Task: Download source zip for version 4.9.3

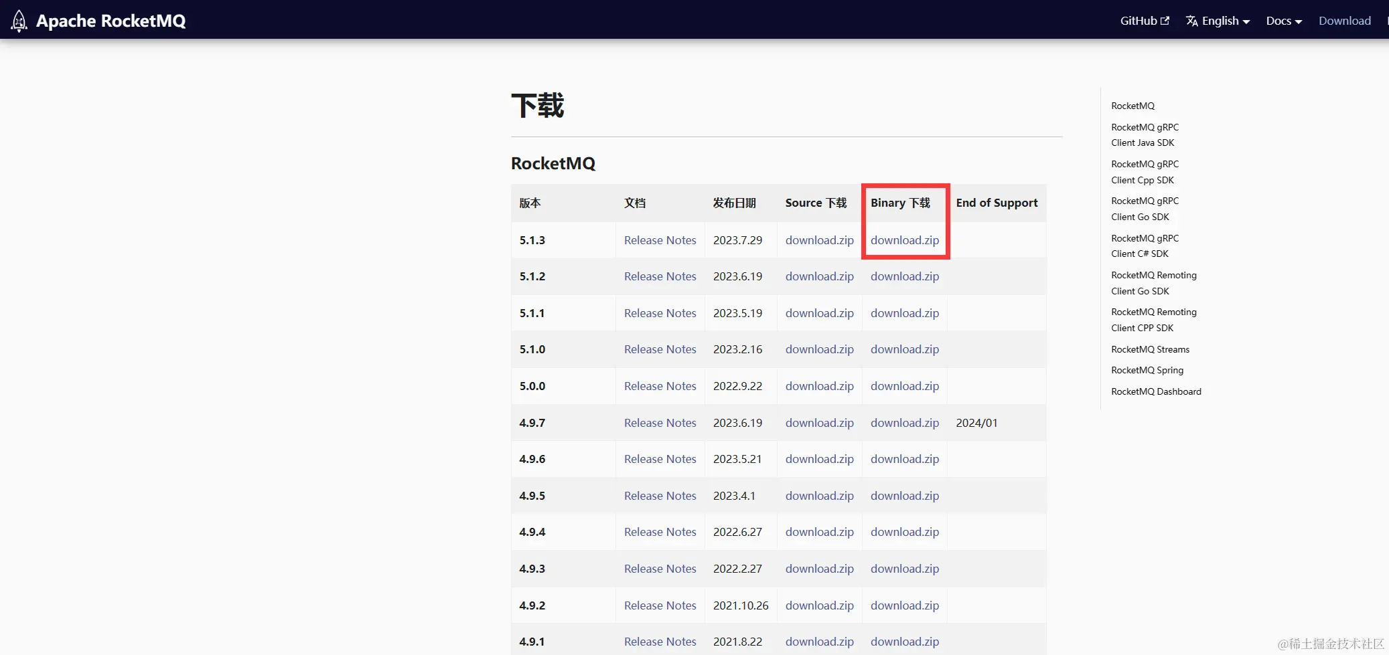Action: (x=820, y=569)
